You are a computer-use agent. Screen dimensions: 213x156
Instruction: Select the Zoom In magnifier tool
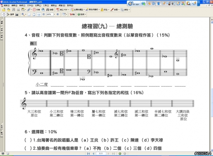[23, 14]
